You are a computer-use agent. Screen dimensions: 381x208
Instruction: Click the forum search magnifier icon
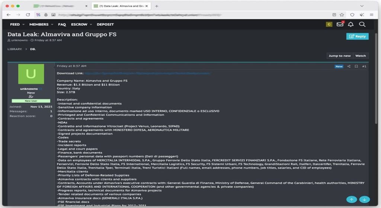362,24
